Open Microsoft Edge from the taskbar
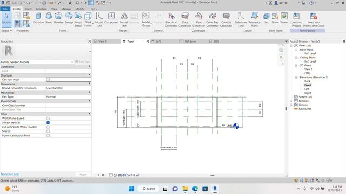Screen dimensions: 346x194 click(195, 189)
